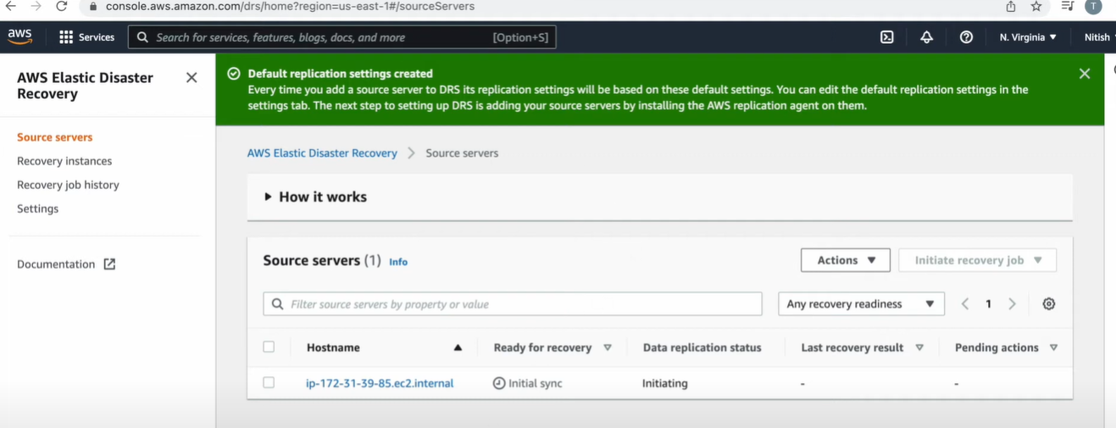Open table preferences gear icon
1116x428 pixels.
pyautogui.click(x=1048, y=304)
